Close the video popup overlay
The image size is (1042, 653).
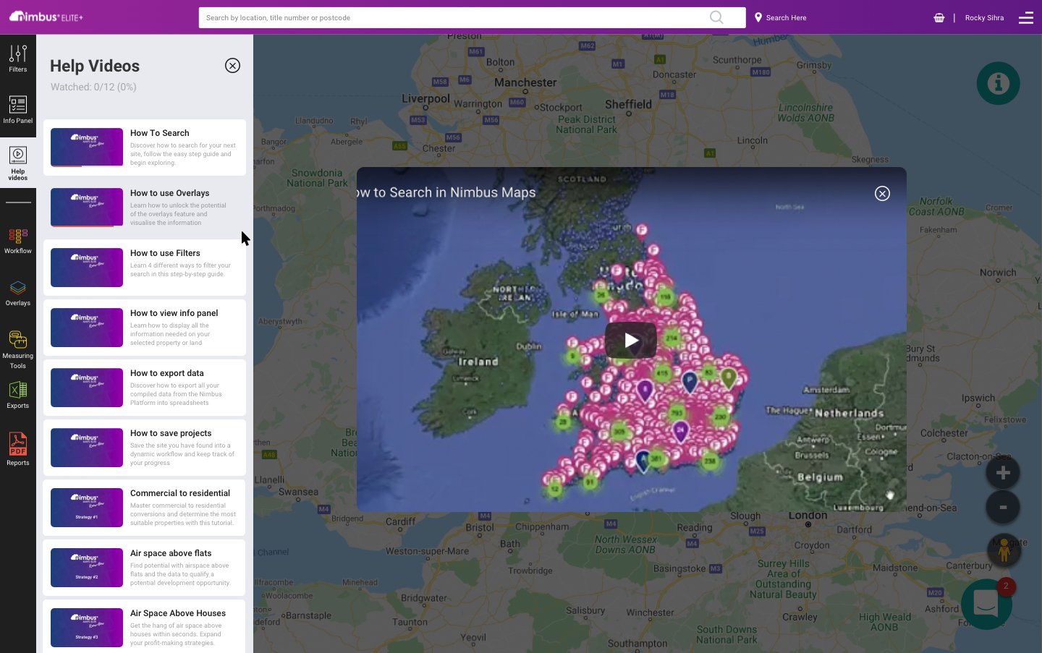point(882,193)
